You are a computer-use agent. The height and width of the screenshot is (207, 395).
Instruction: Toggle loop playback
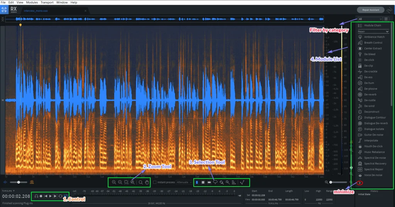tap(61, 196)
